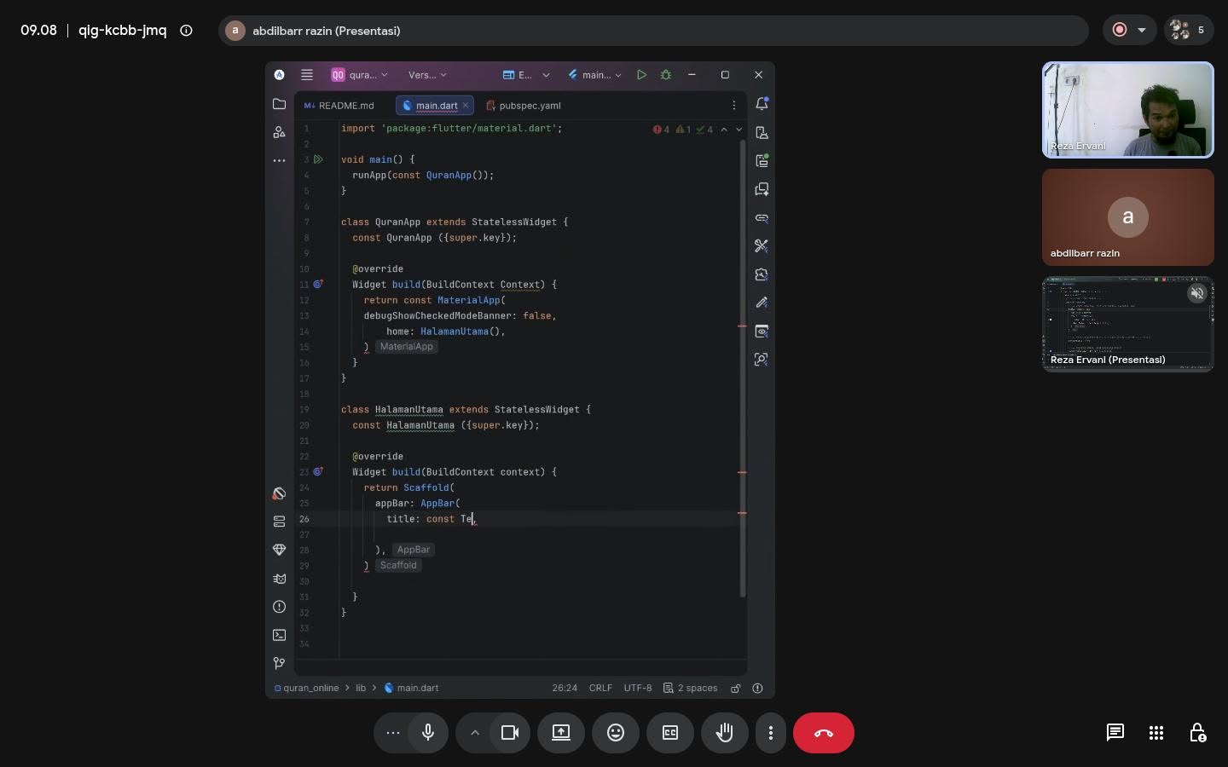Open the IDE Notifications bell
Image resolution: width=1228 pixels, height=767 pixels.
(x=762, y=104)
